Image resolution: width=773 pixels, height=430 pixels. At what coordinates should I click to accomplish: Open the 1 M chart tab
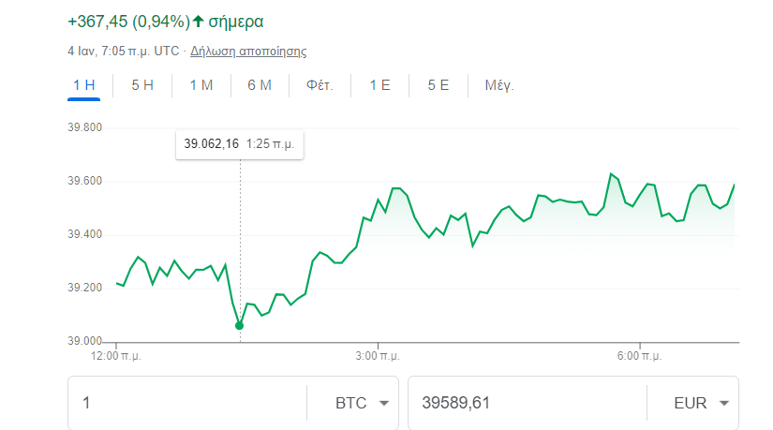point(201,85)
